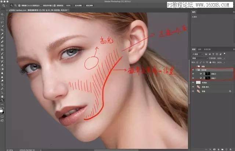Screen dimensions: 235x151
Task: Select the Move tool
Action: (x=2, y=14)
